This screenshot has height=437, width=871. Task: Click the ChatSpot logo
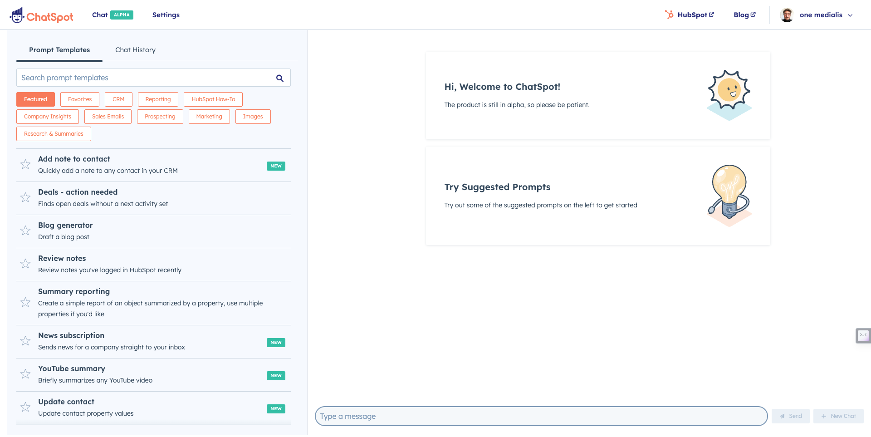[41, 15]
